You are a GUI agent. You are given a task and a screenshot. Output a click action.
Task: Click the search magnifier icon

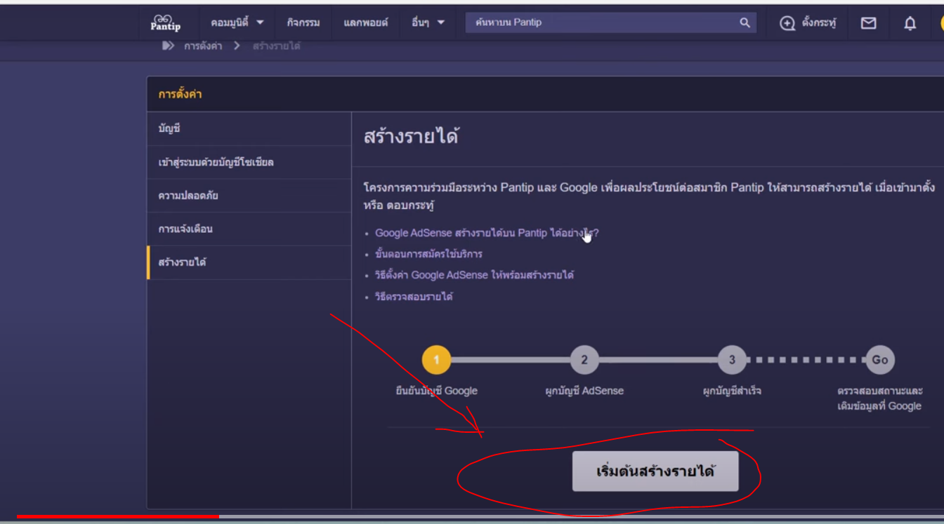pyautogui.click(x=745, y=22)
